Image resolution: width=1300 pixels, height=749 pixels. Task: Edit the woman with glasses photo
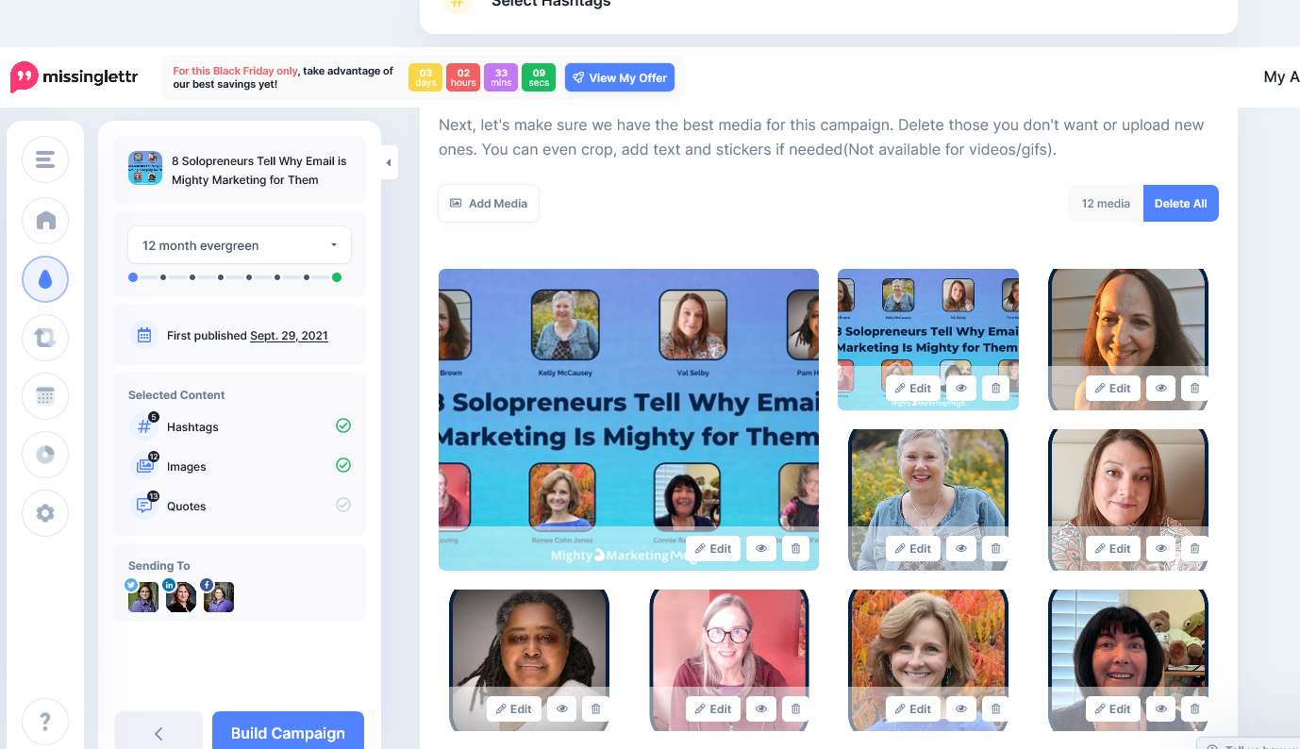click(x=713, y=709)
